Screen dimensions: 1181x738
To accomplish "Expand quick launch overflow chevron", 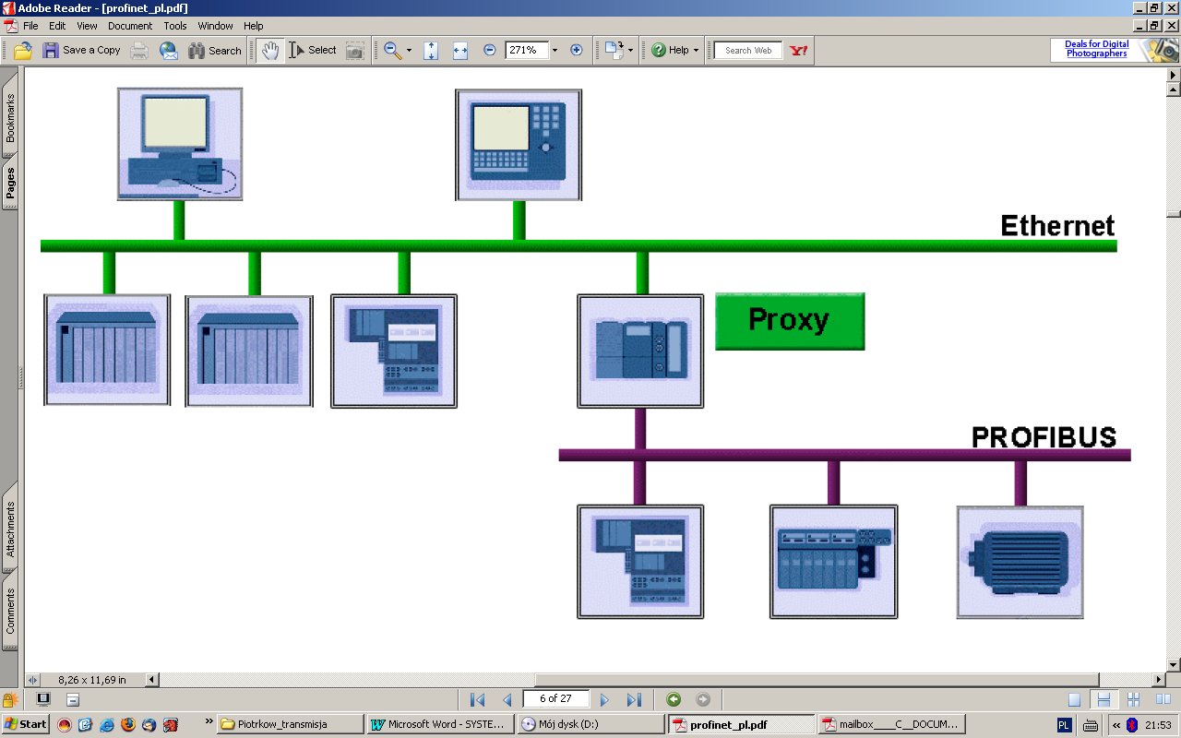I will point(209,721).
